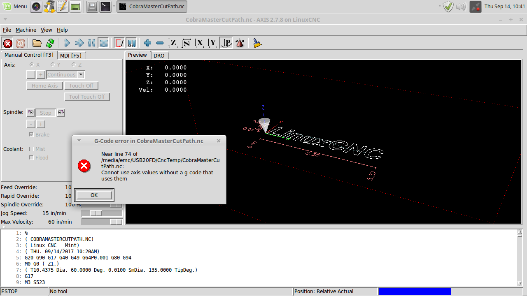Viewport: 527px width, 296px height.
Task: Click the Emergency Stop toolbar icon
Action: pyautogui.click(x=7, y=43)
